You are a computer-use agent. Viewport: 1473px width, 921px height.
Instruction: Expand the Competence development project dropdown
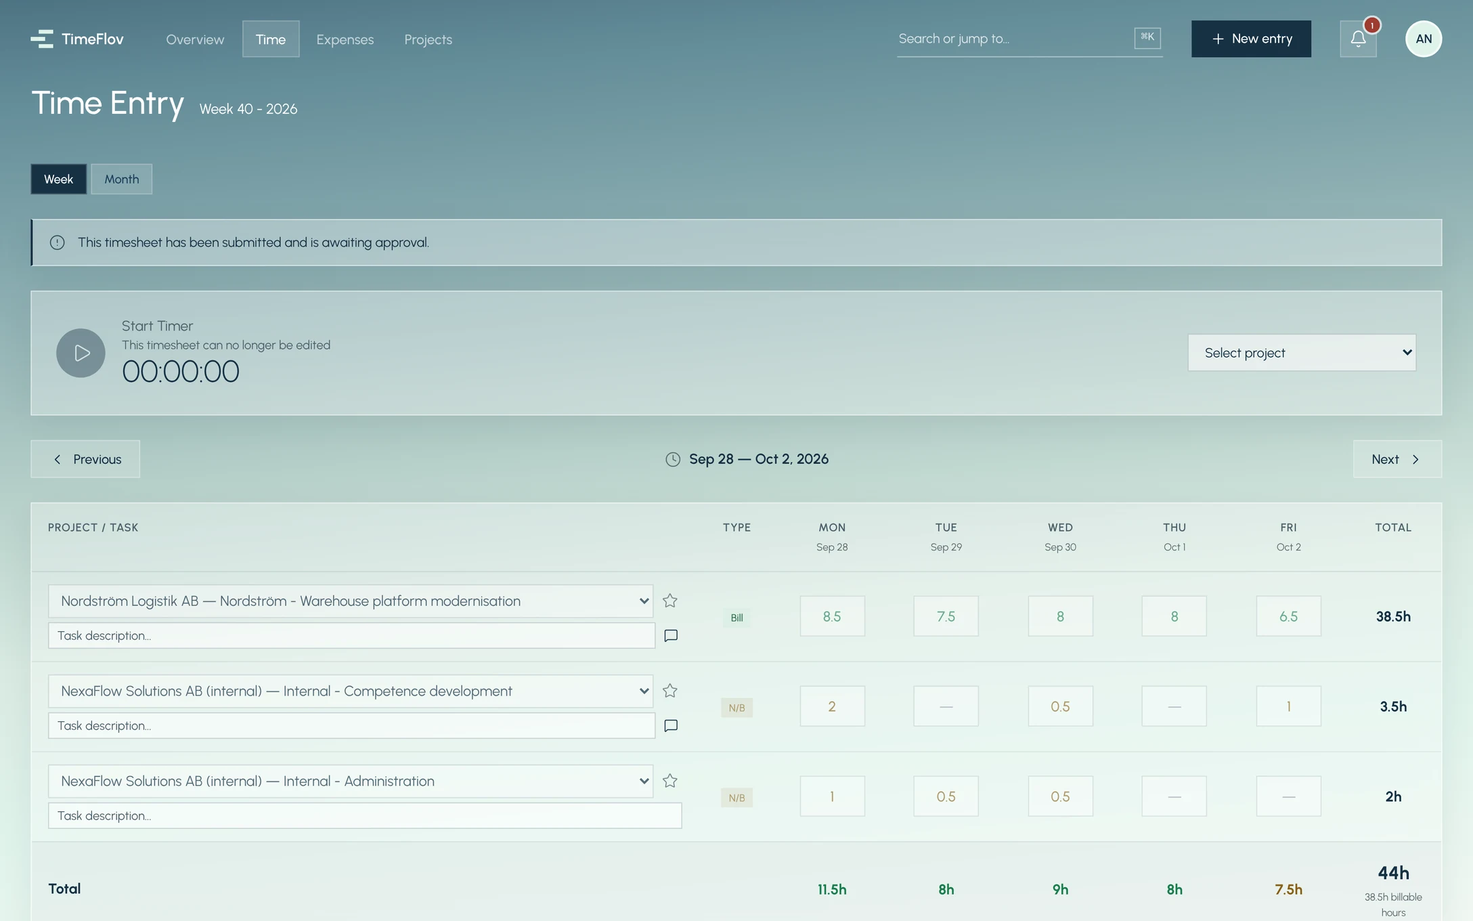pyautogui.click(x=351, y=691)
